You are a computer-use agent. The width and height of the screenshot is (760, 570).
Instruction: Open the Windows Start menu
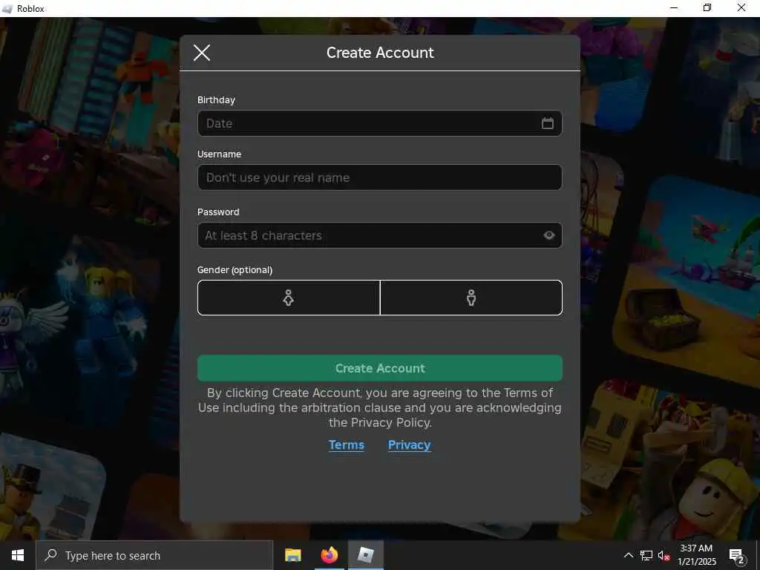(x=18, y=555)
